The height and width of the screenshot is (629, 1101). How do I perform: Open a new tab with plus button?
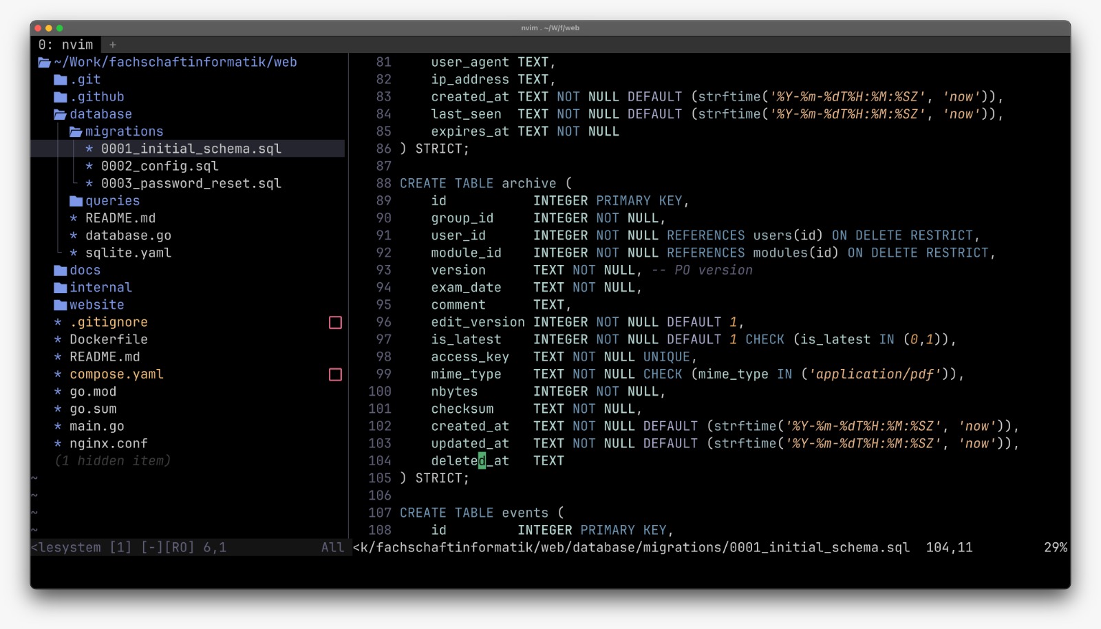point(113,45)
